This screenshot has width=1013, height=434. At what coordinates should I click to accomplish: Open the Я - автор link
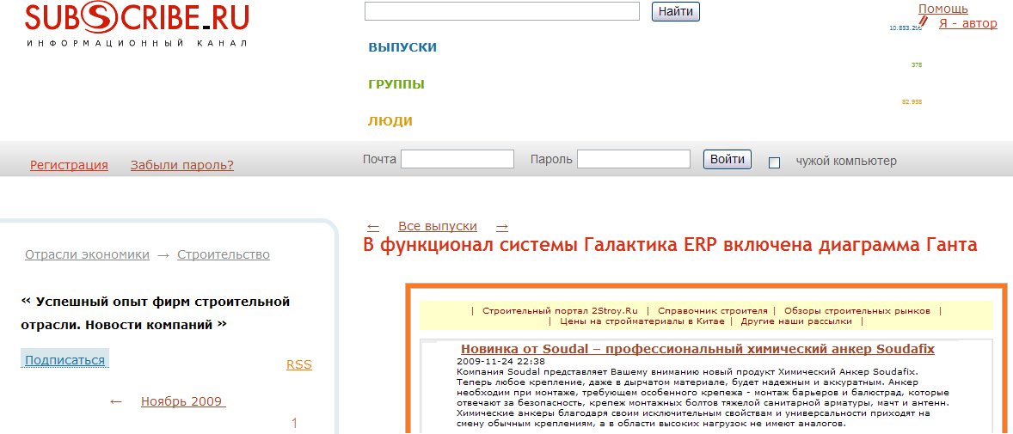click(x=967, y=23)
